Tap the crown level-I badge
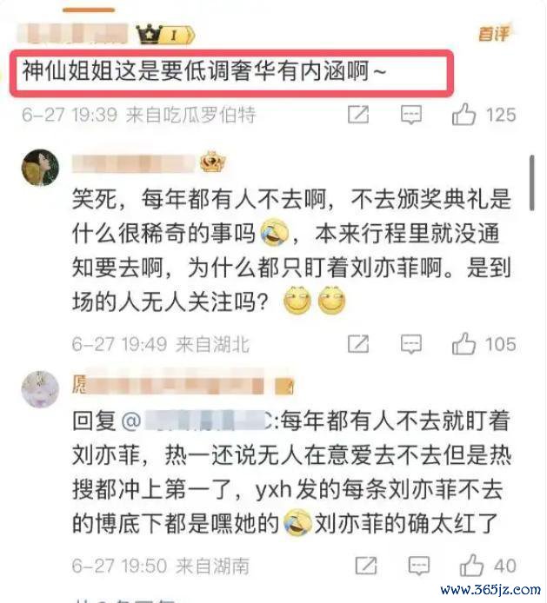 pos(165,35)
